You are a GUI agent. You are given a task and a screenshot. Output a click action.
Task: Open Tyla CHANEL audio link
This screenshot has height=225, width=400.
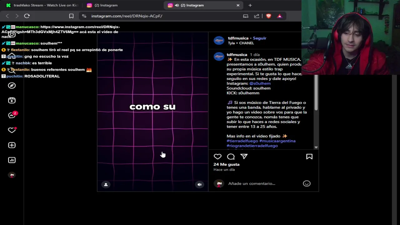pyautogui.click(x=241, y=43)
